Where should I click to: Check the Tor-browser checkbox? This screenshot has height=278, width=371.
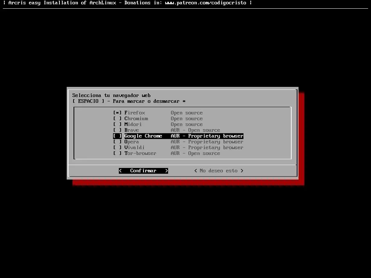(117, 153)
